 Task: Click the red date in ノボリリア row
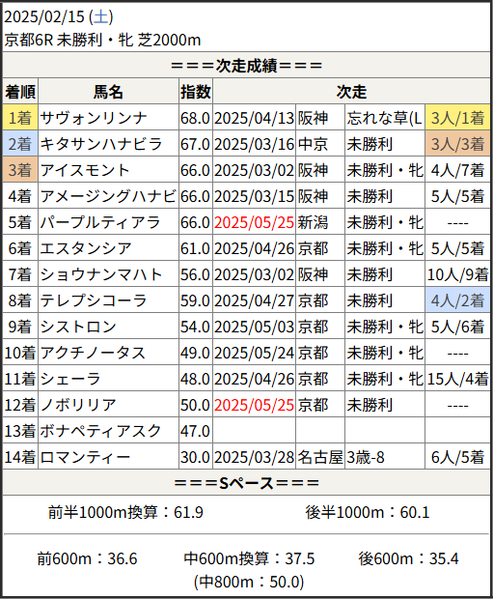click(254, 405)
